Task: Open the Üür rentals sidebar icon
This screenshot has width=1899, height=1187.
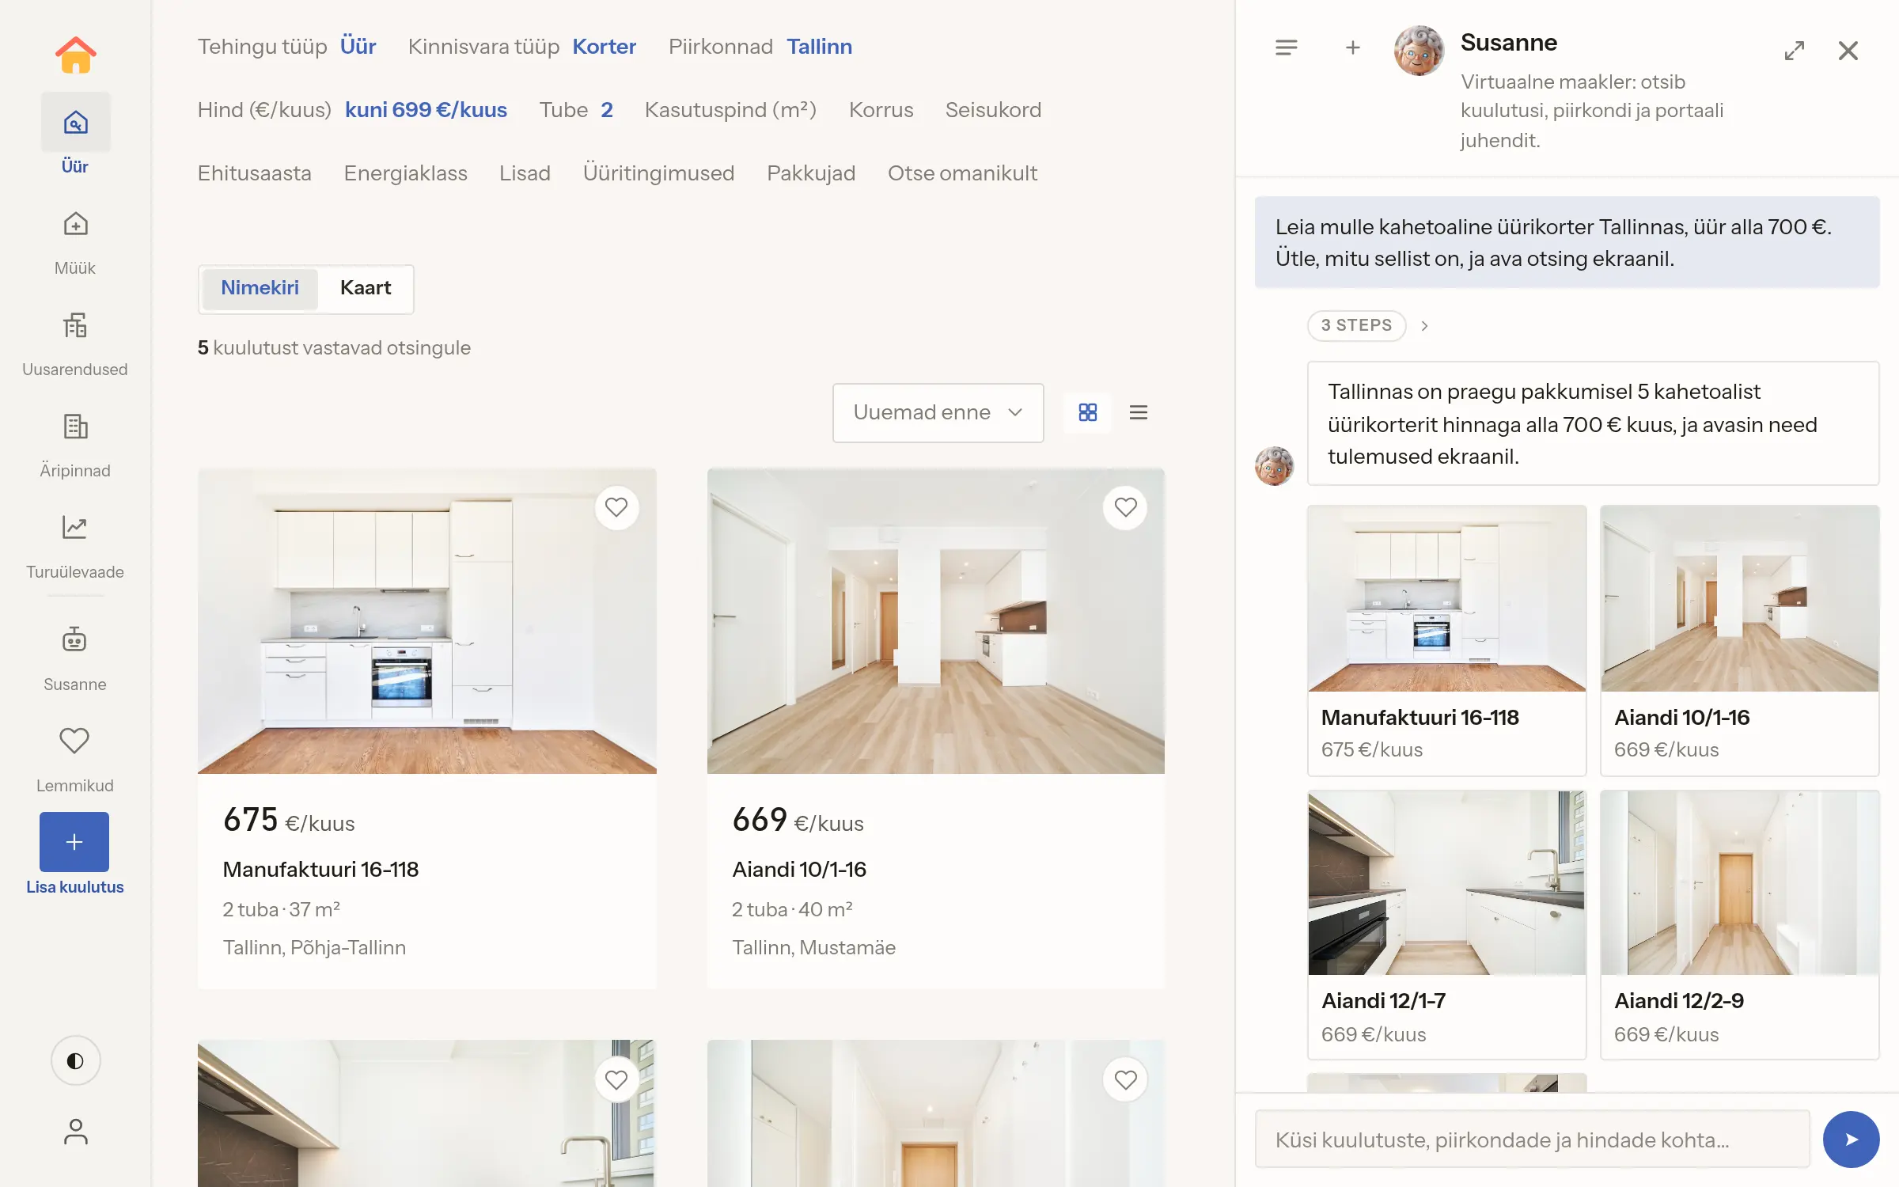Action: click(75, 123)
